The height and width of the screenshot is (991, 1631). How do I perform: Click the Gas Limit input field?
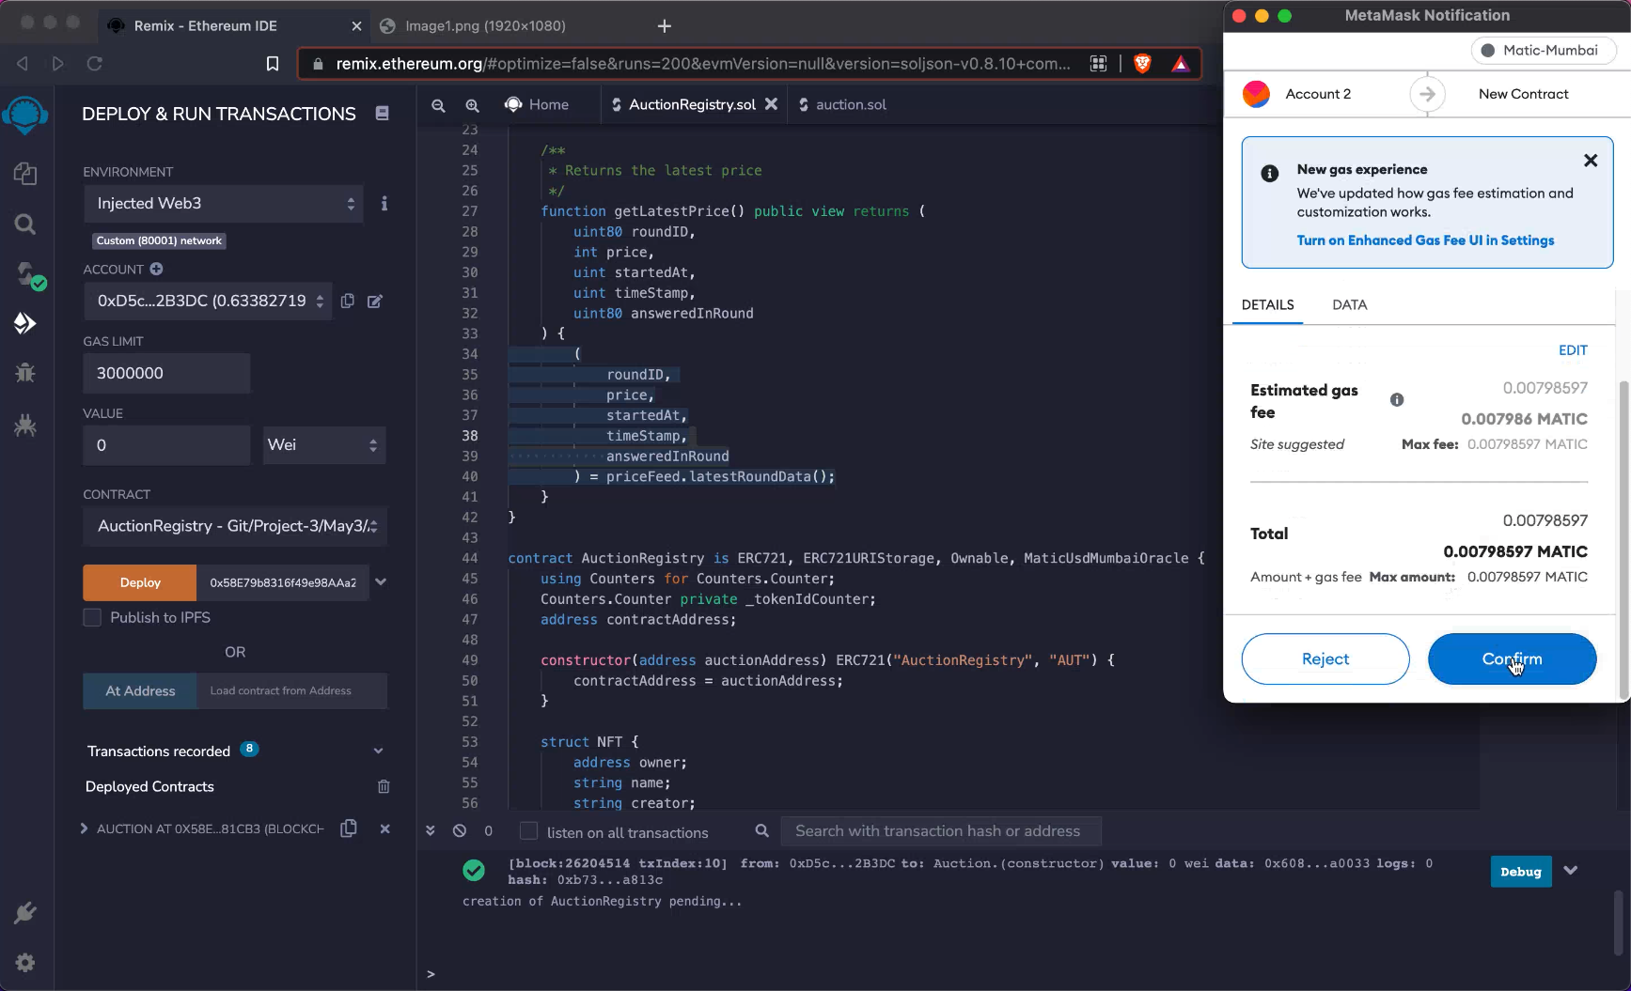click(x=167, y=373)
